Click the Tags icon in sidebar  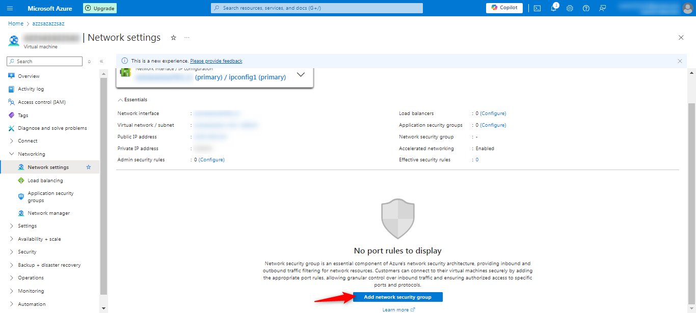[11, 115]
